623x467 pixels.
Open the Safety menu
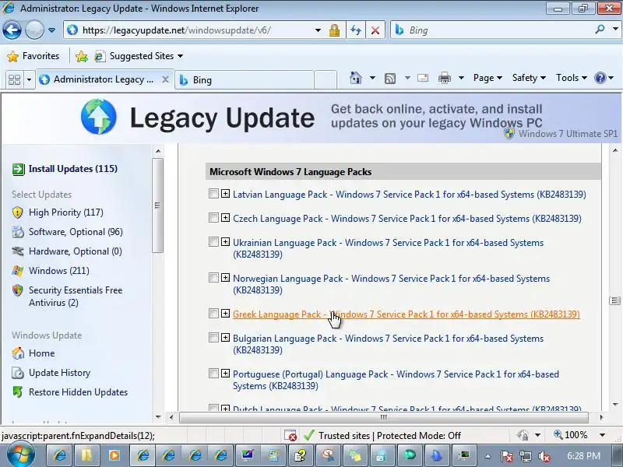[x=529, y=78]
